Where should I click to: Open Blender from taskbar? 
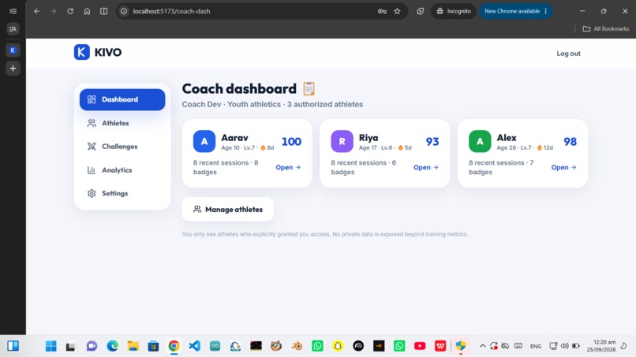pos(297,346)
